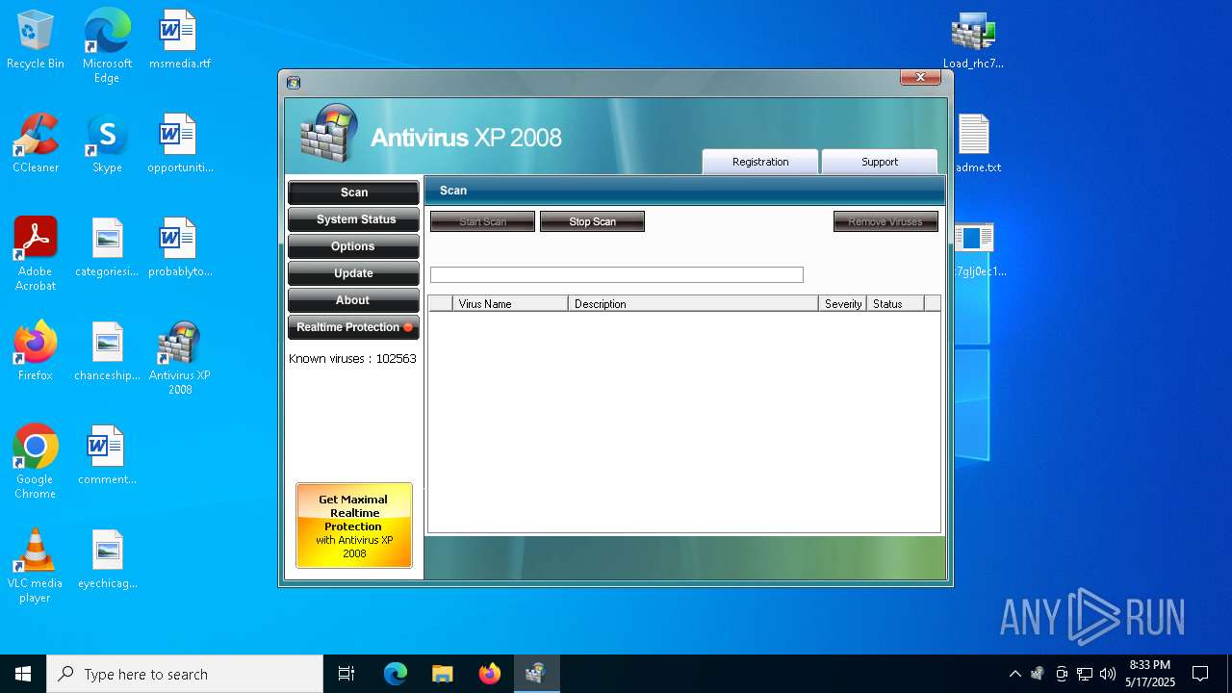Open the notification center icon
1232x693 pixels.
pos(1200,674)
